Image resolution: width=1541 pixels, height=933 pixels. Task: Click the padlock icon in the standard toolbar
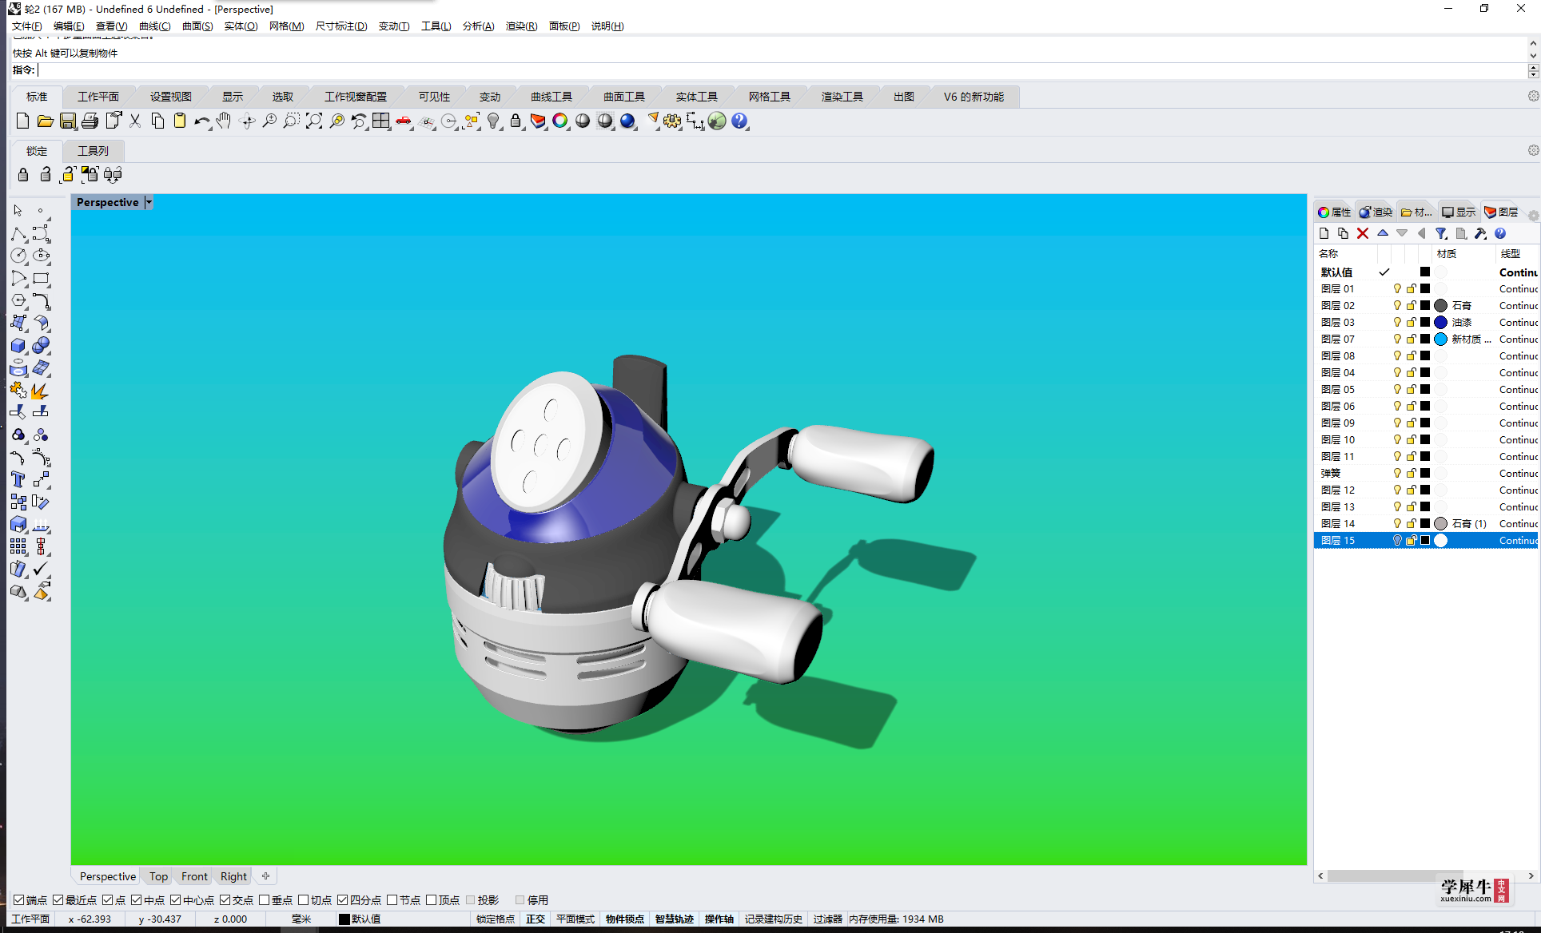pyautogui.click(x=516, y=121)
